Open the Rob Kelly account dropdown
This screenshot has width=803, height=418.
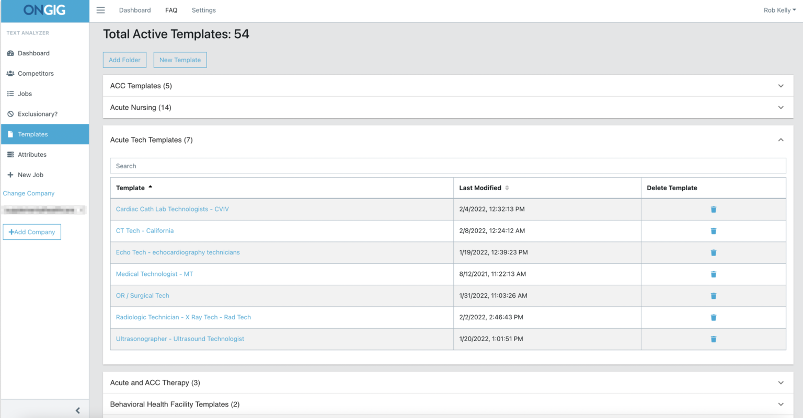[779, 10]
